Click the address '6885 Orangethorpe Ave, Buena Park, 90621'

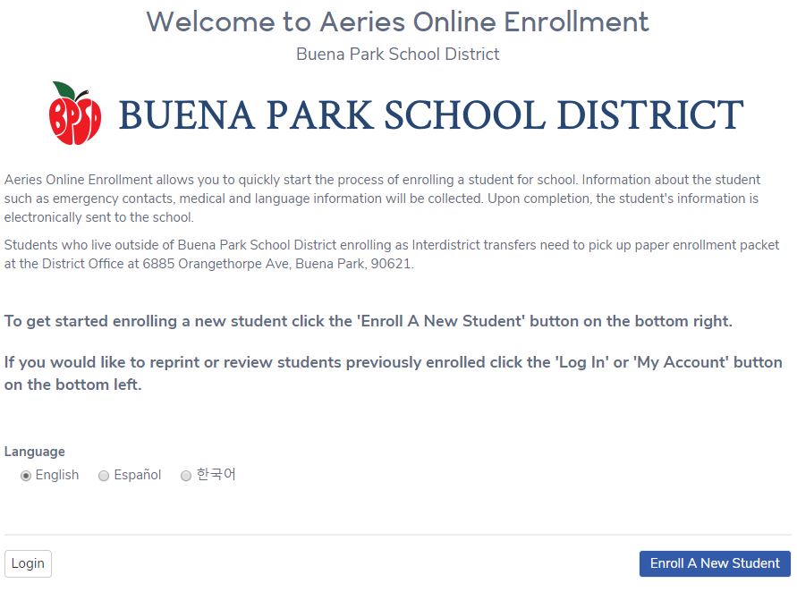tap(278, 264)
